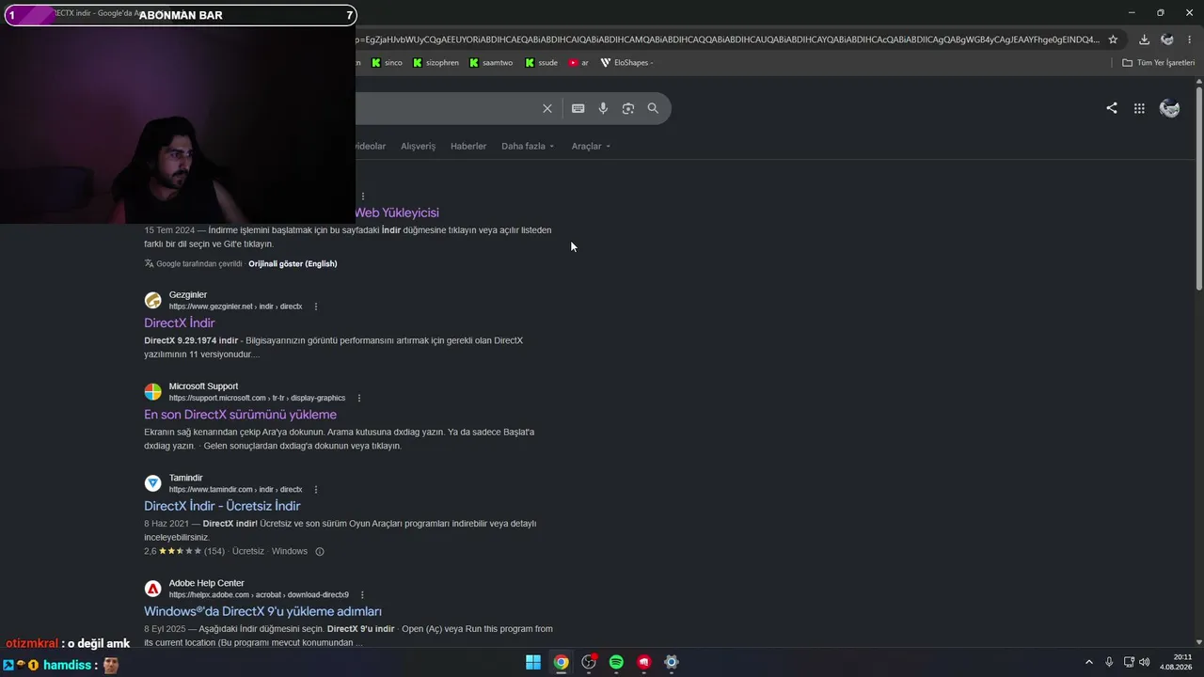Open the 'DirectX İndir' Gezginler result
Screen dimensions: 1204x677
tap(180, 323)
